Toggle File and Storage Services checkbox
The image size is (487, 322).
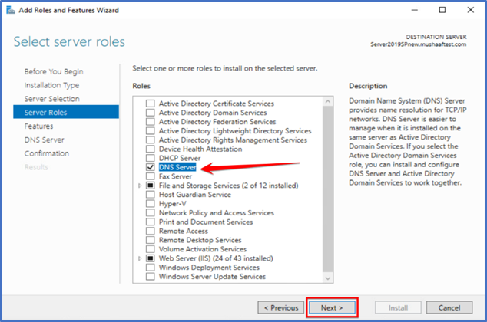click(151, 186)
